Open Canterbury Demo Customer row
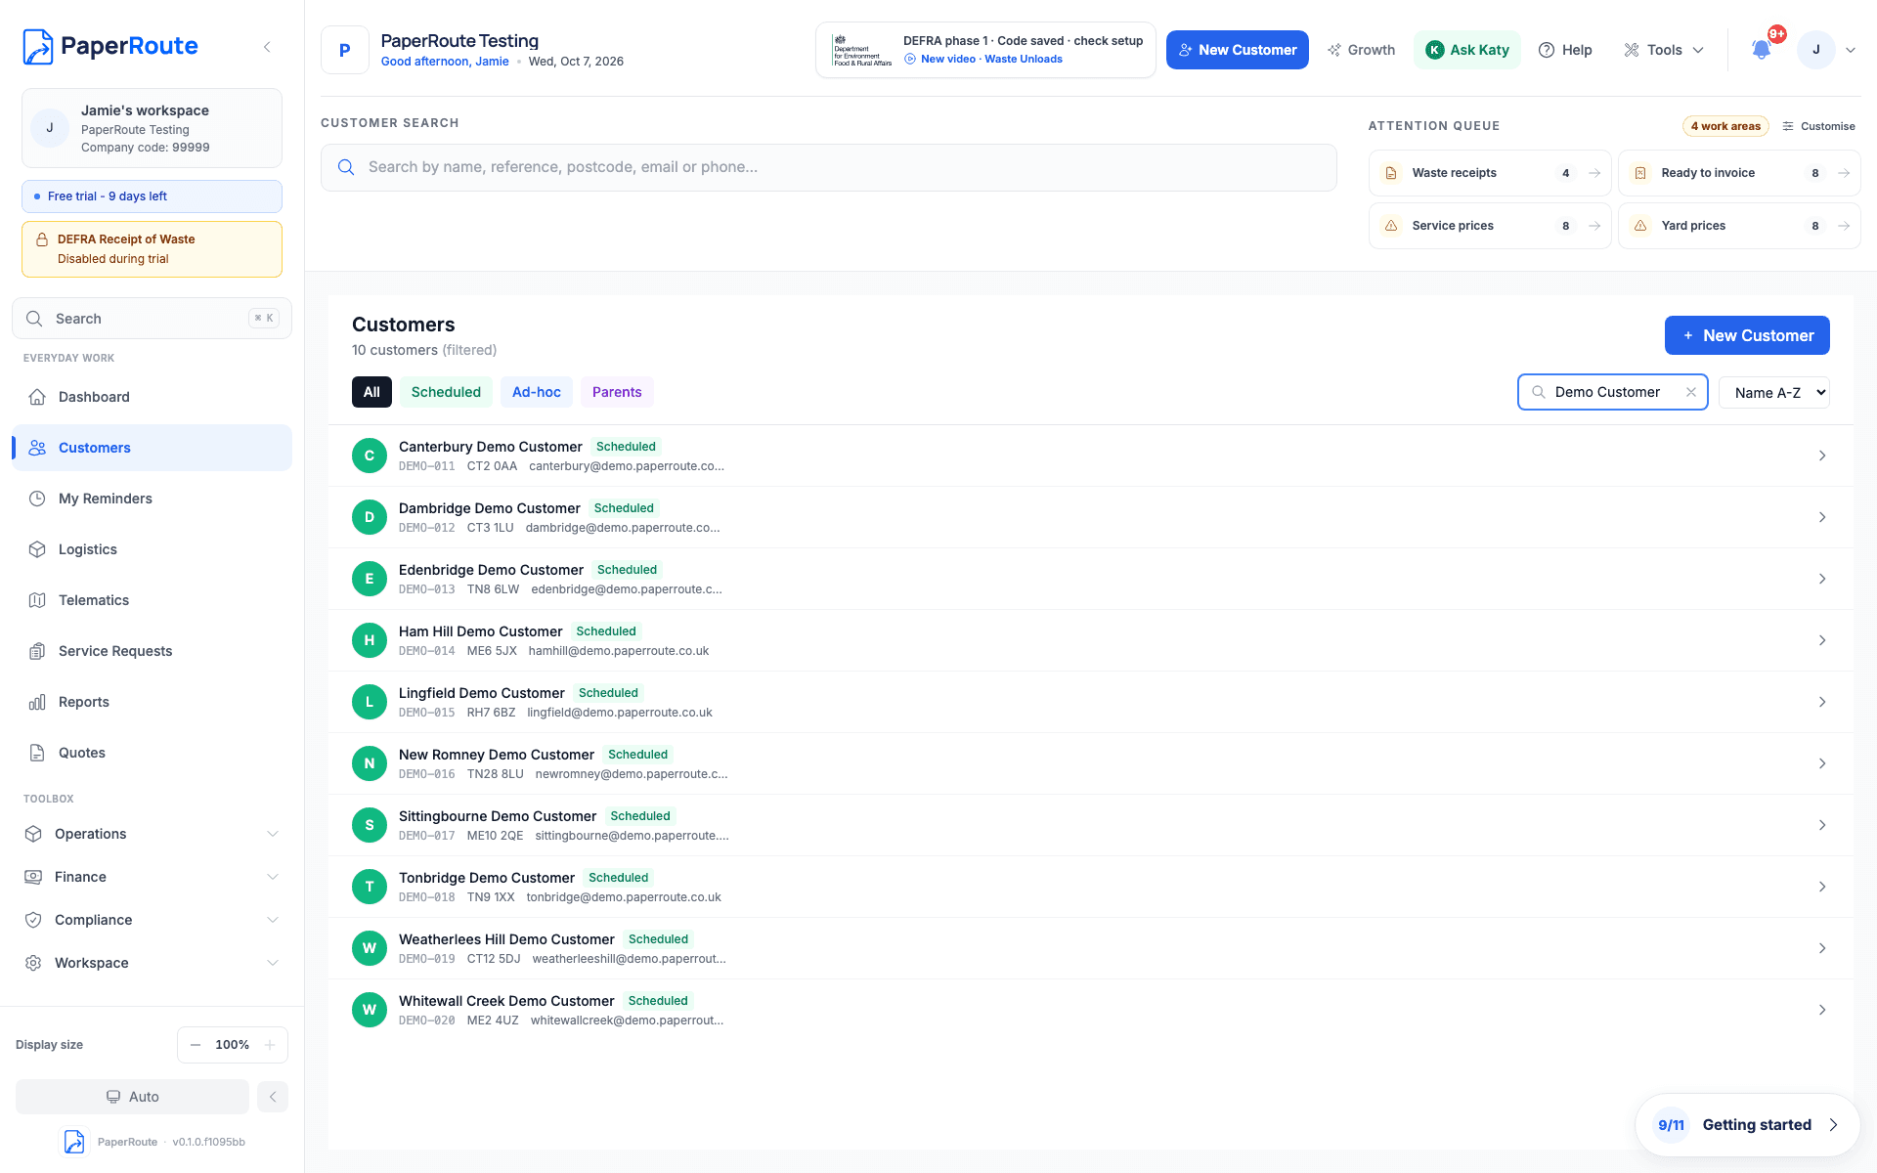Image resolution: width=1877 pixels, height=1173 pixels. click(x=1090, y=456)
